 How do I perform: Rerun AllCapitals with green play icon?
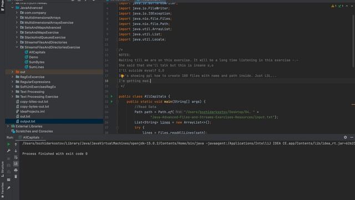9,144
